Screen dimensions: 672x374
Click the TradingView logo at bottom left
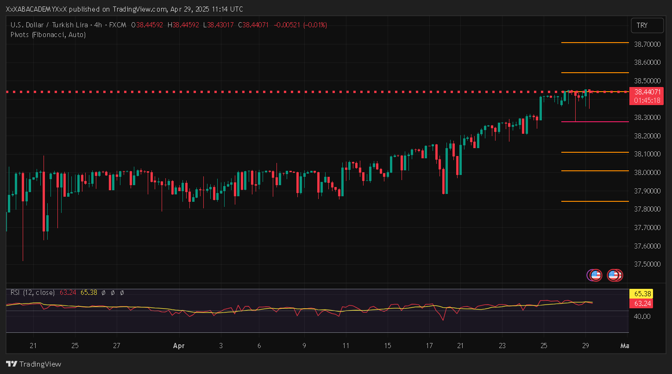(x=33, y=364)
